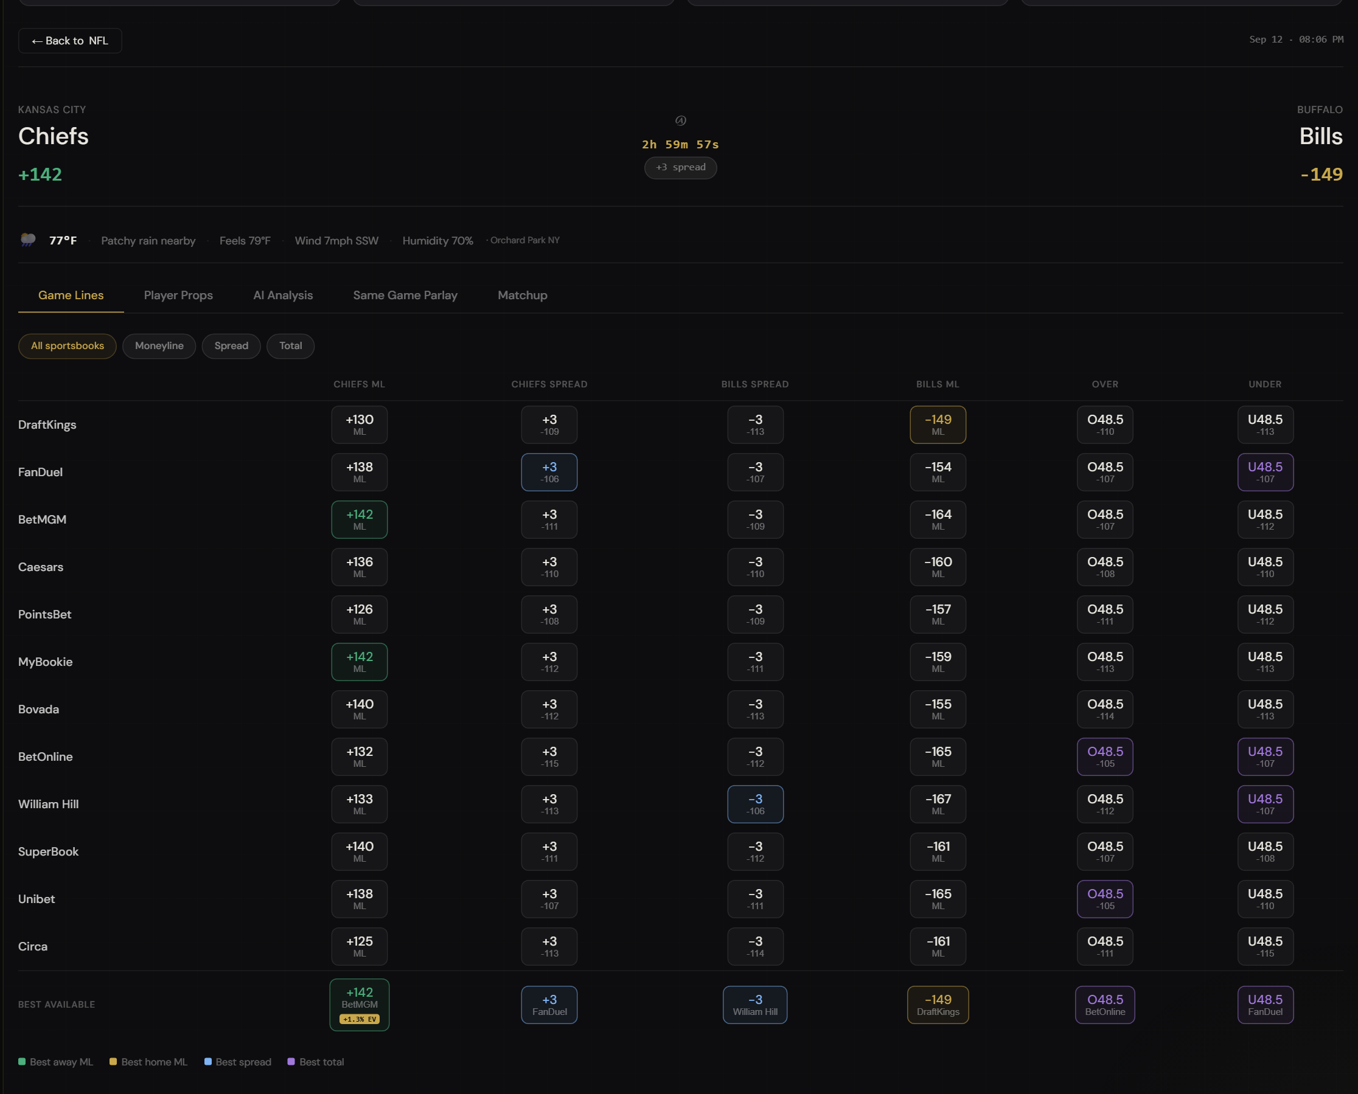Viewport: 1358px width, 1094px height.
Task: Filter by Total
Action: point(291,346)
